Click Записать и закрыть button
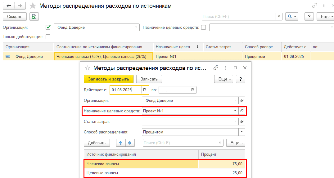 (108, 79)
